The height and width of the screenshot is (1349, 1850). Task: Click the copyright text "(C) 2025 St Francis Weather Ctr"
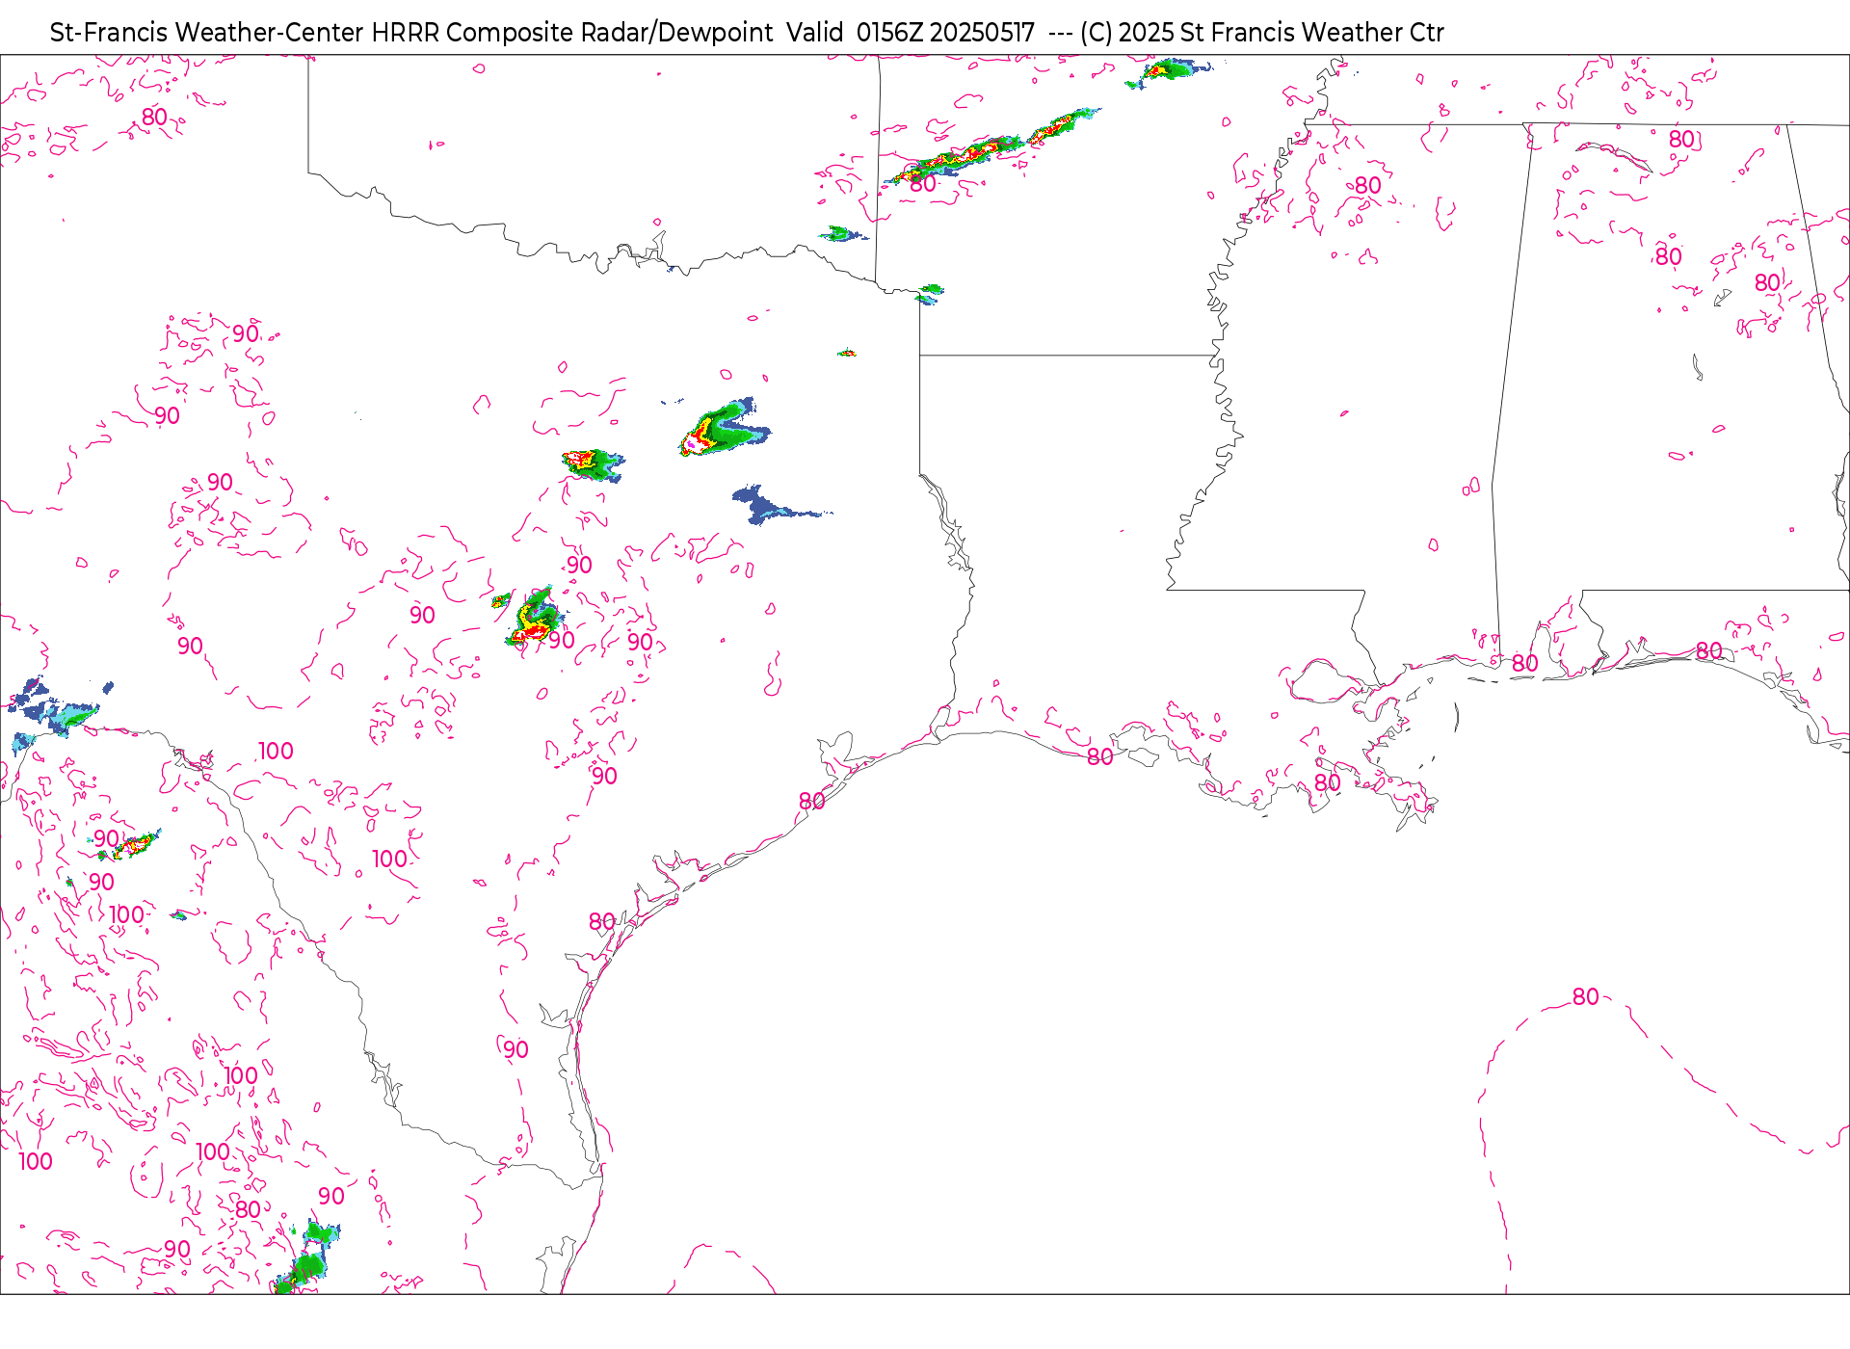[1262, 33]
